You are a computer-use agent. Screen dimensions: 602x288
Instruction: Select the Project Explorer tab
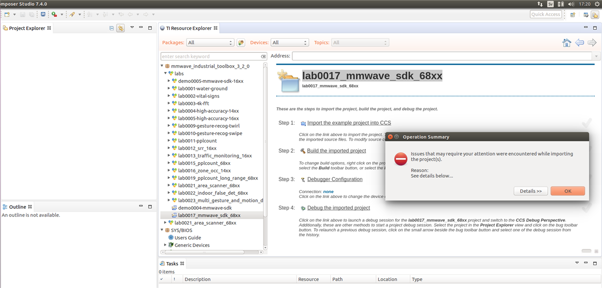pos(27,28)
